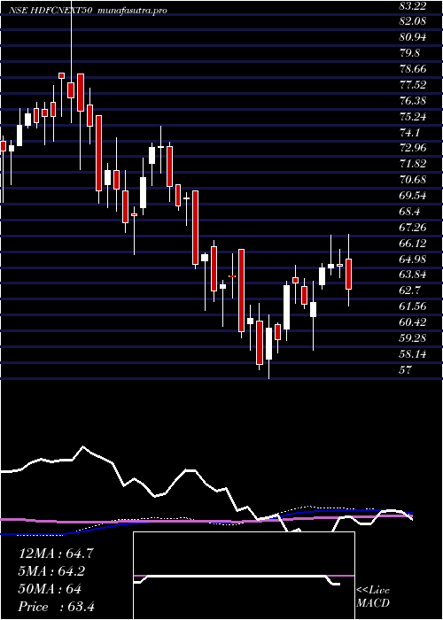The height and width of the screenshot is (620, 443).
Task: Select the 74.1 price axis label
Action: pos(409,132)
